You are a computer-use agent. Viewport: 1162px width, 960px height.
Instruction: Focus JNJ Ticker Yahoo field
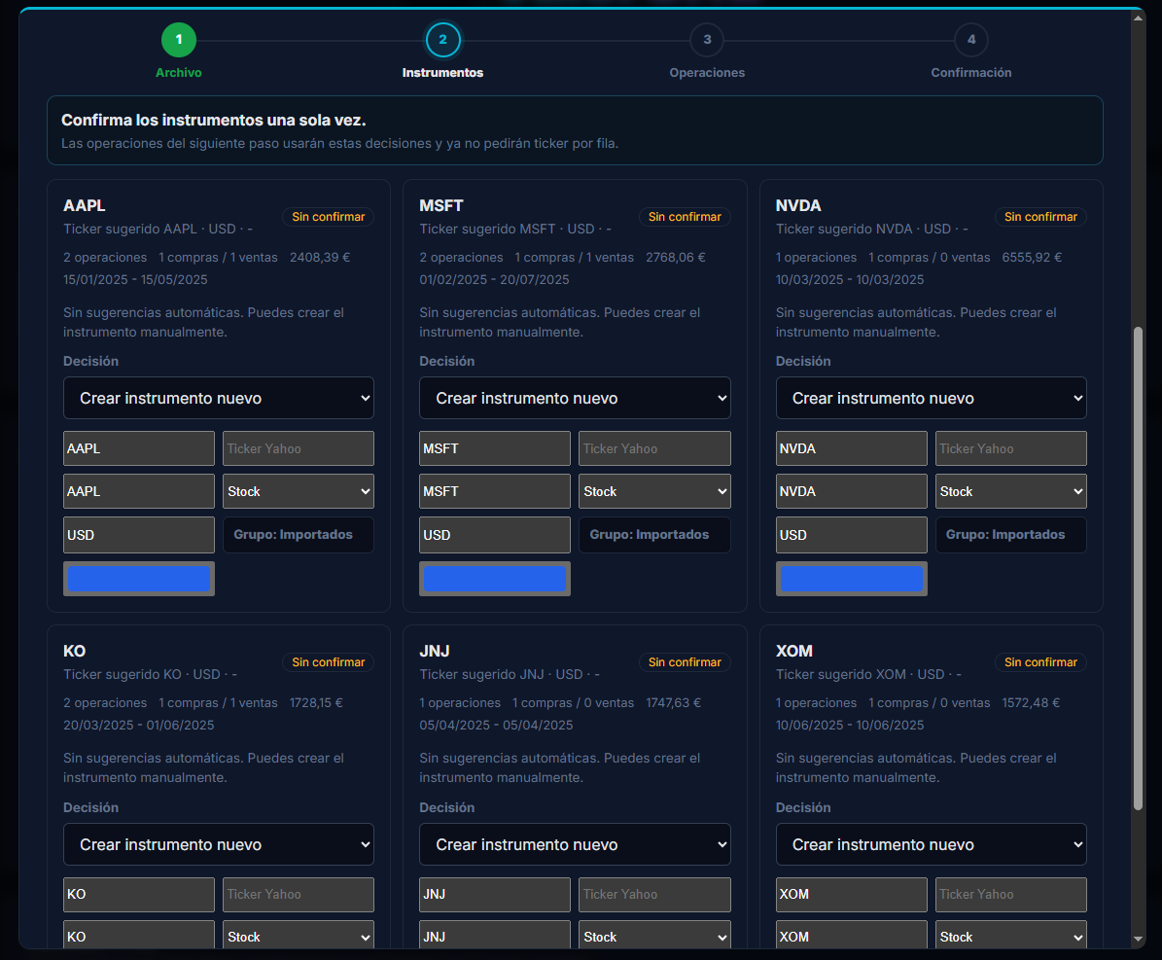(654, 895)
